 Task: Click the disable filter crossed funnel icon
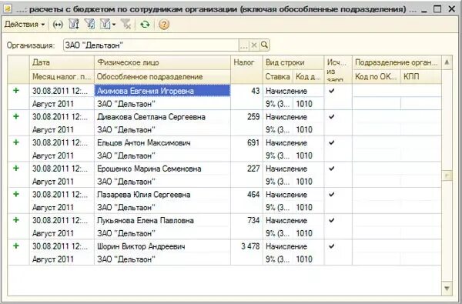point(126,25)
